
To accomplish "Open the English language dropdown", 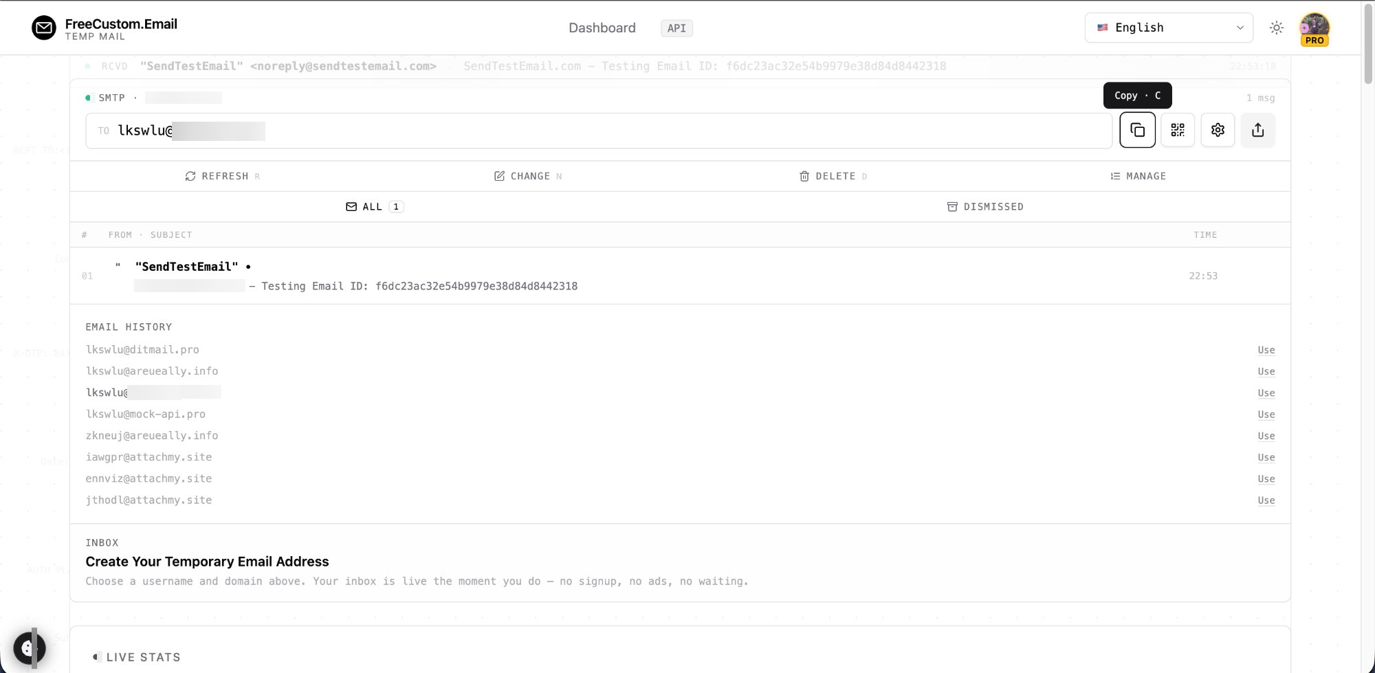I will click(x=1169, y=27).
